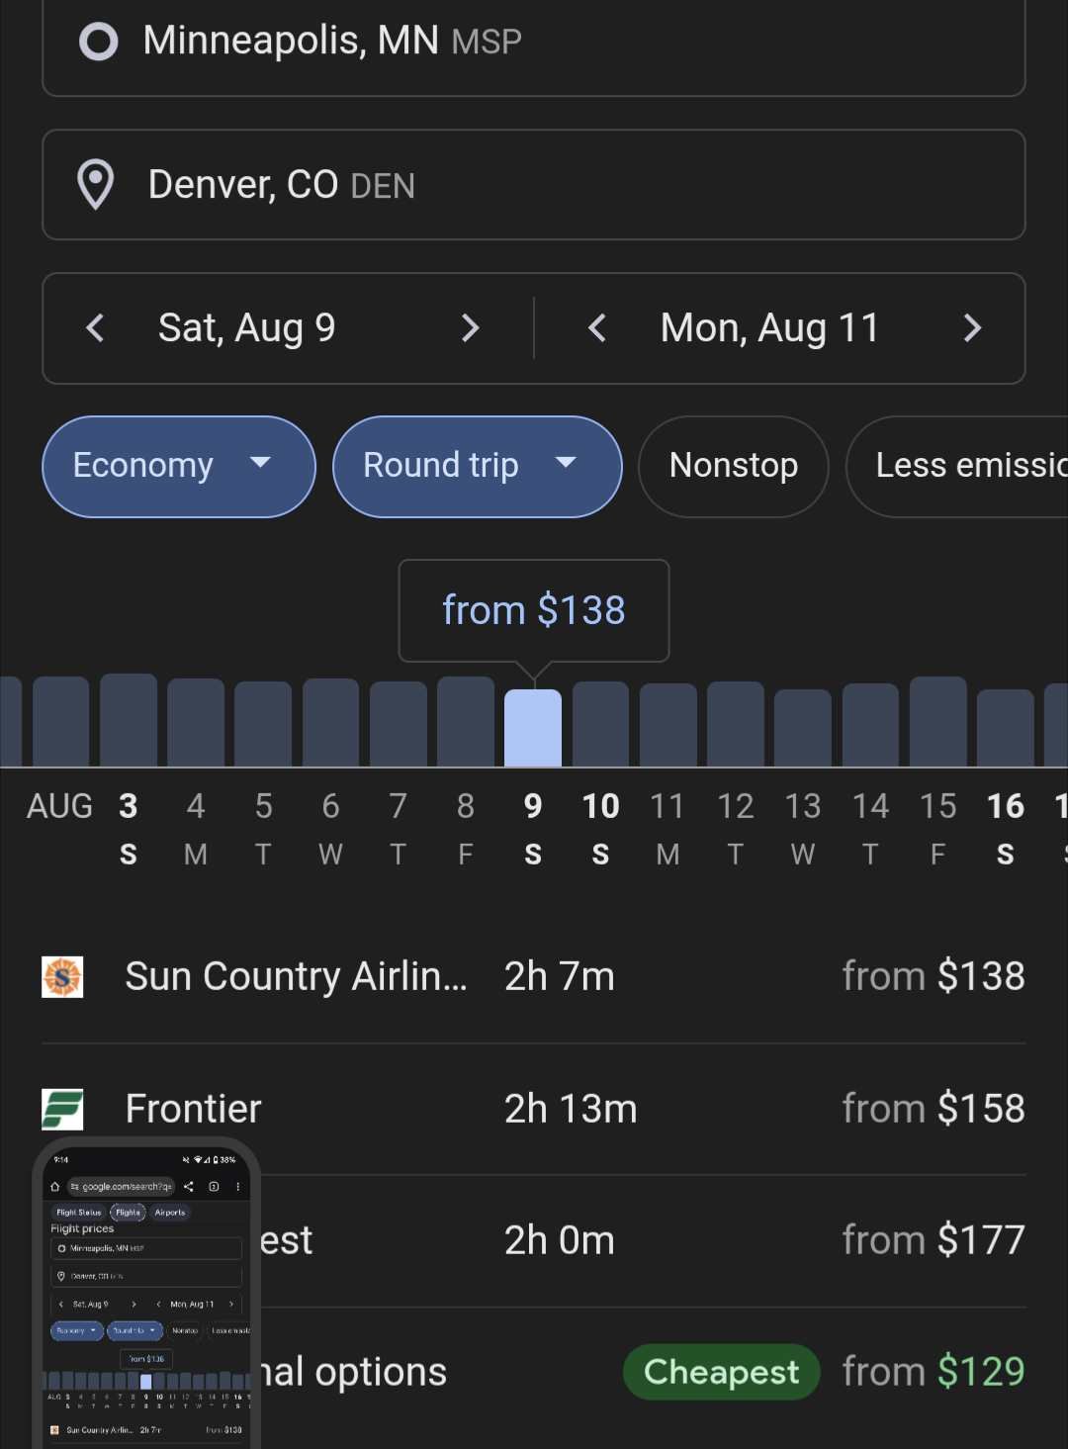The width and height of the screenshot is (1068, 1449).
Task: Open the Frontier from $158 flight result
Action: click(x=534, y=1109)
